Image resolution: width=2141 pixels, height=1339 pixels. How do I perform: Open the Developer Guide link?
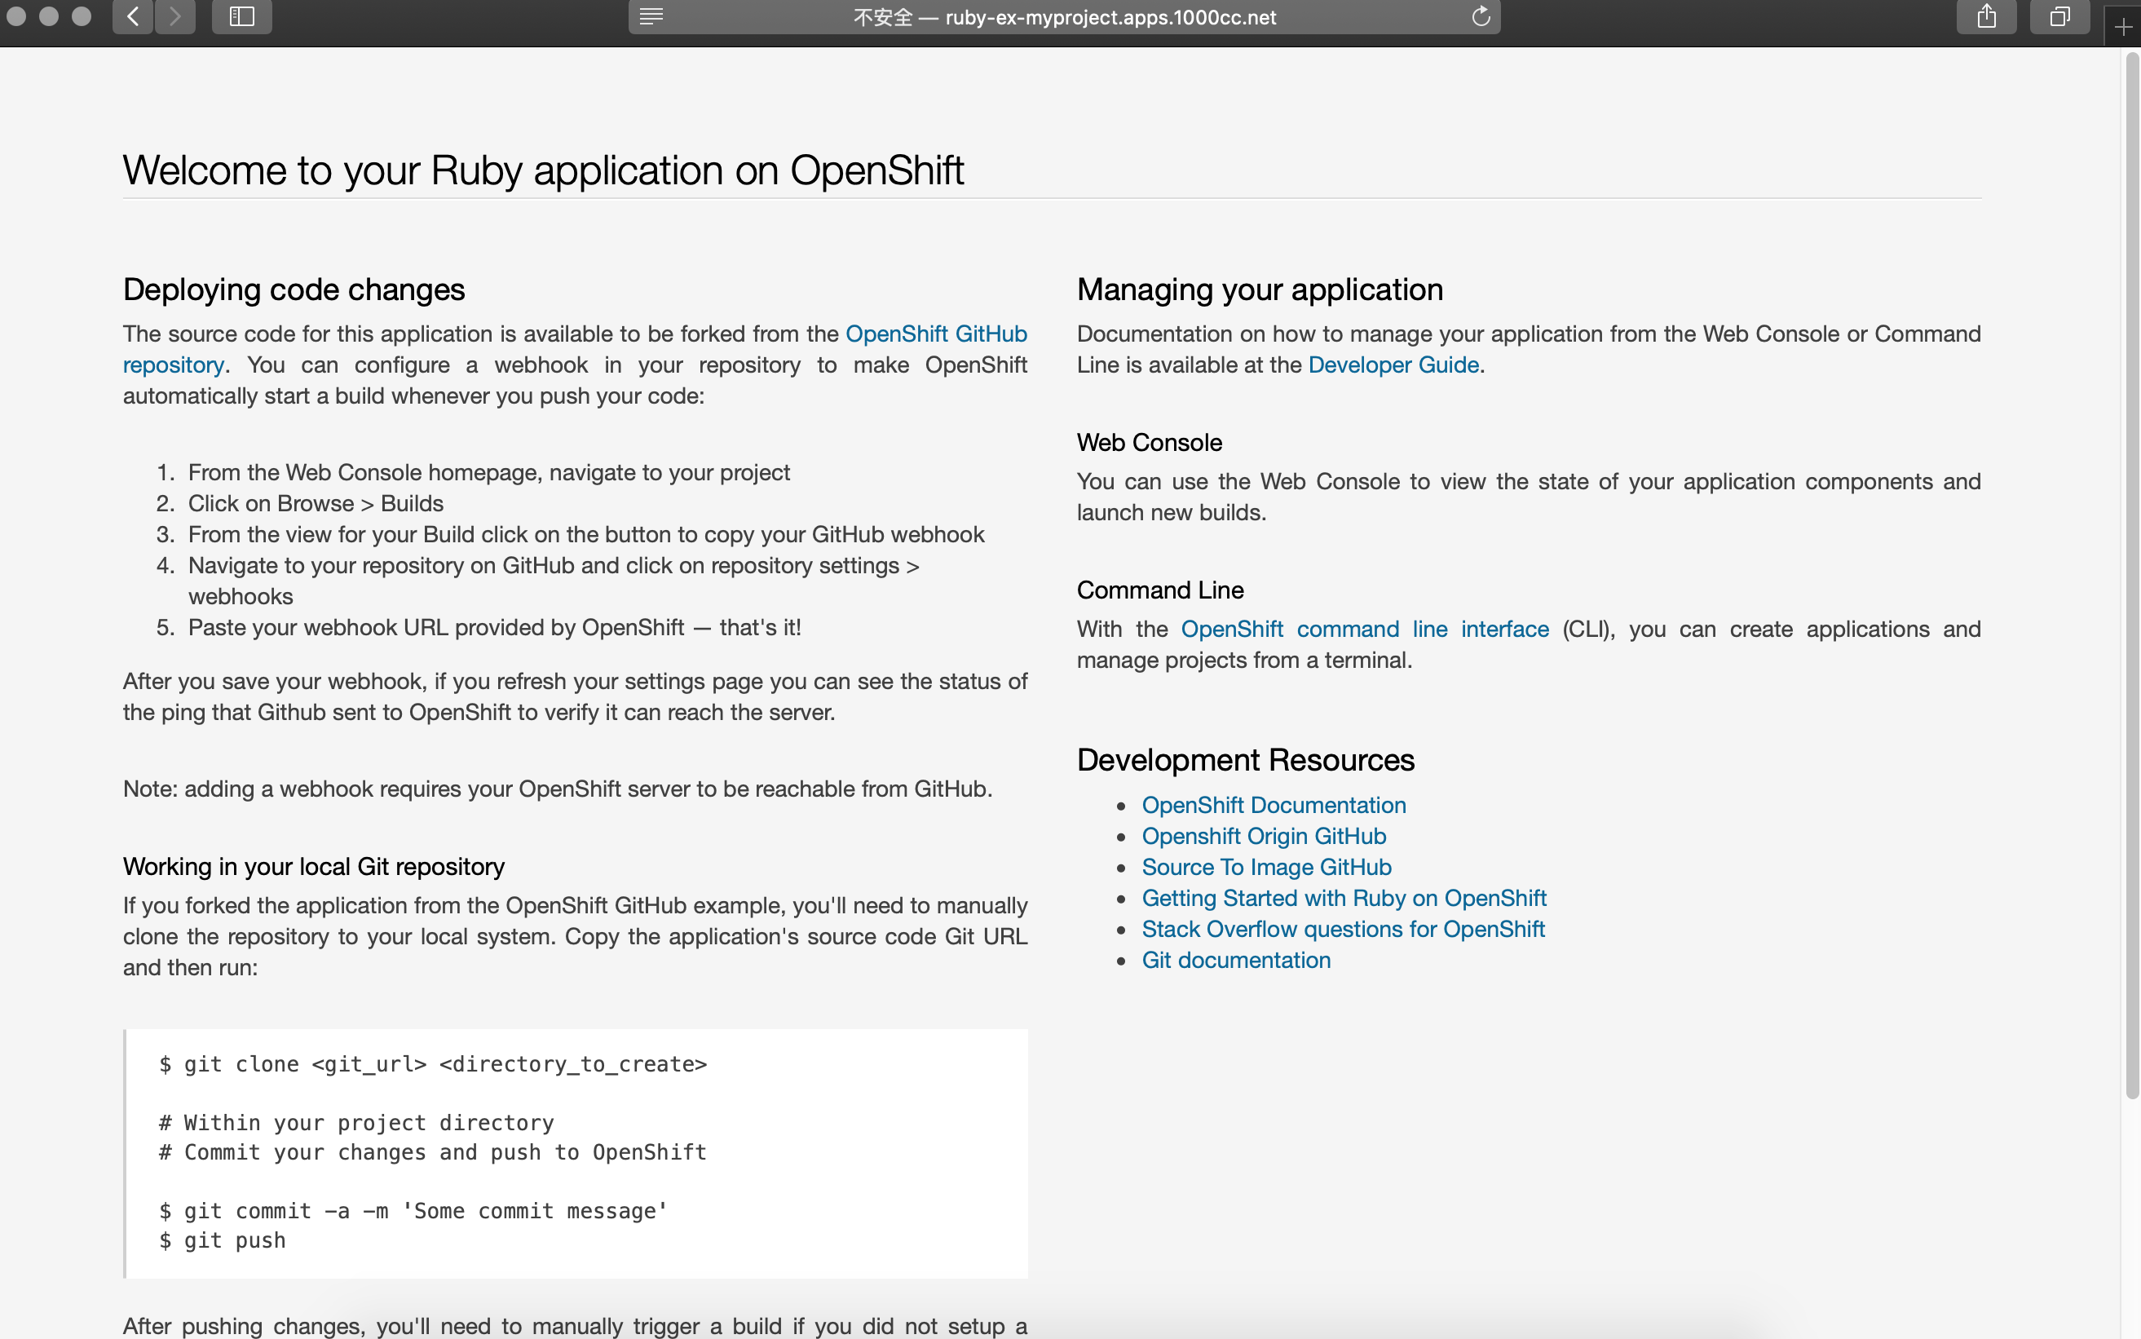pyautogui.click(x=1393, y=365)
